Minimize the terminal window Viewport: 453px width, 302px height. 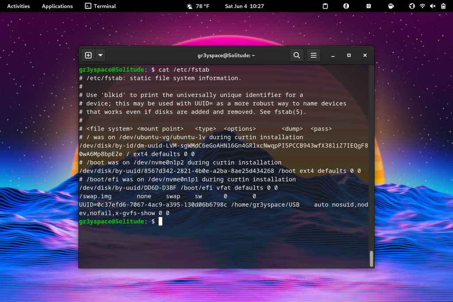(333, 55)
